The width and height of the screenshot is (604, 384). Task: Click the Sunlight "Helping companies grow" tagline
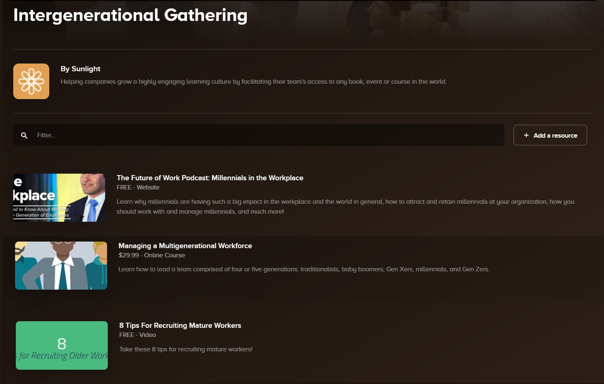253,81
